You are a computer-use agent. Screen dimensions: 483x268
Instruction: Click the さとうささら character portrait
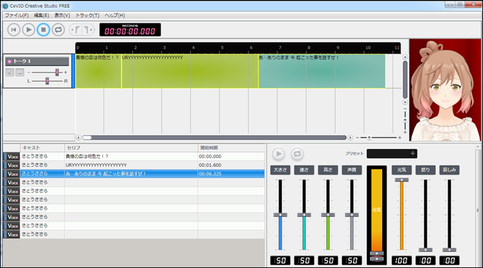pyautogui.click(x=444, y=90)
